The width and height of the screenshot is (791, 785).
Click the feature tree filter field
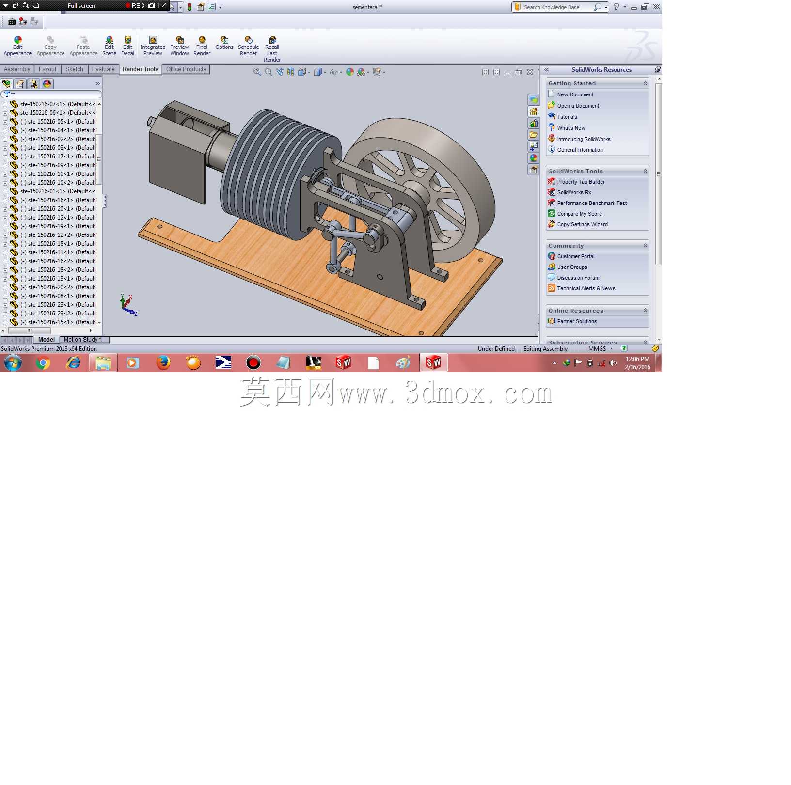[51, 94]
